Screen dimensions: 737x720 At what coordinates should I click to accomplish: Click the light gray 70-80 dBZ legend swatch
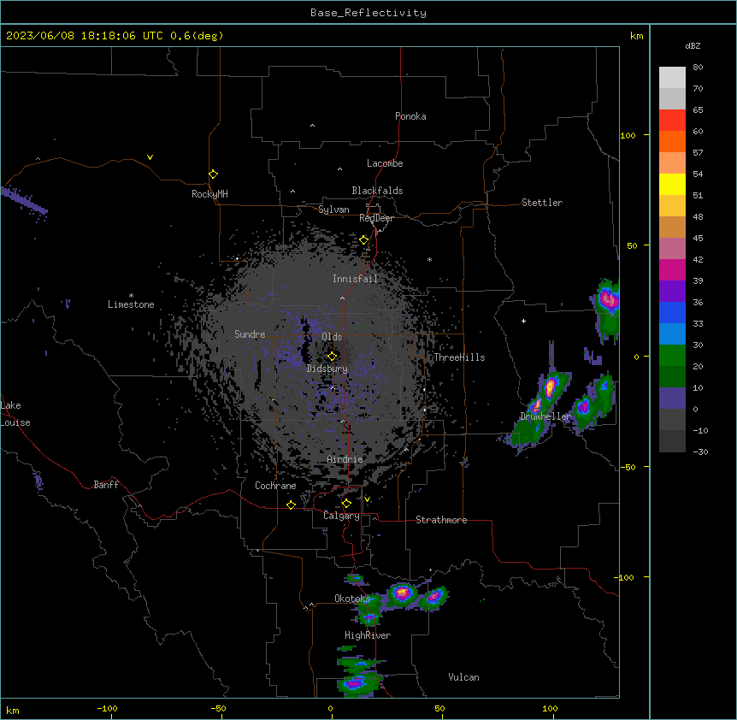tap(672, 78)
